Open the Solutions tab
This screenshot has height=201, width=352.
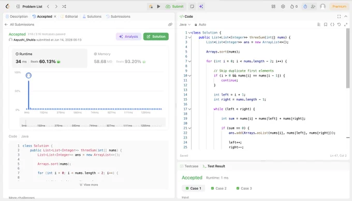[x=92, y=17]
